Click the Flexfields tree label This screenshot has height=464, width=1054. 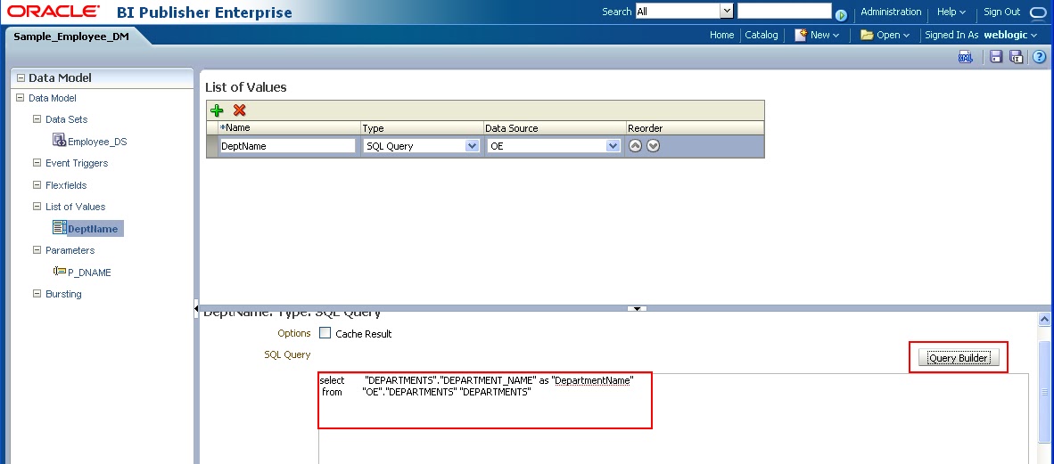pyautogui.click(x=66, y=185)
